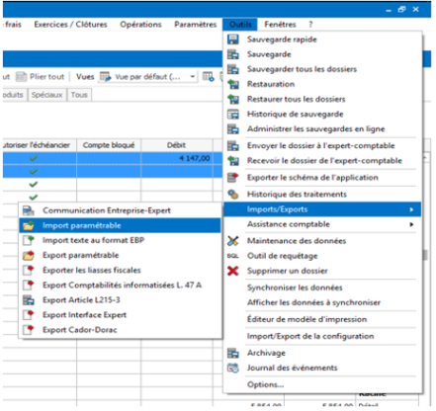Open the Paramètres menu

point(196,25)
